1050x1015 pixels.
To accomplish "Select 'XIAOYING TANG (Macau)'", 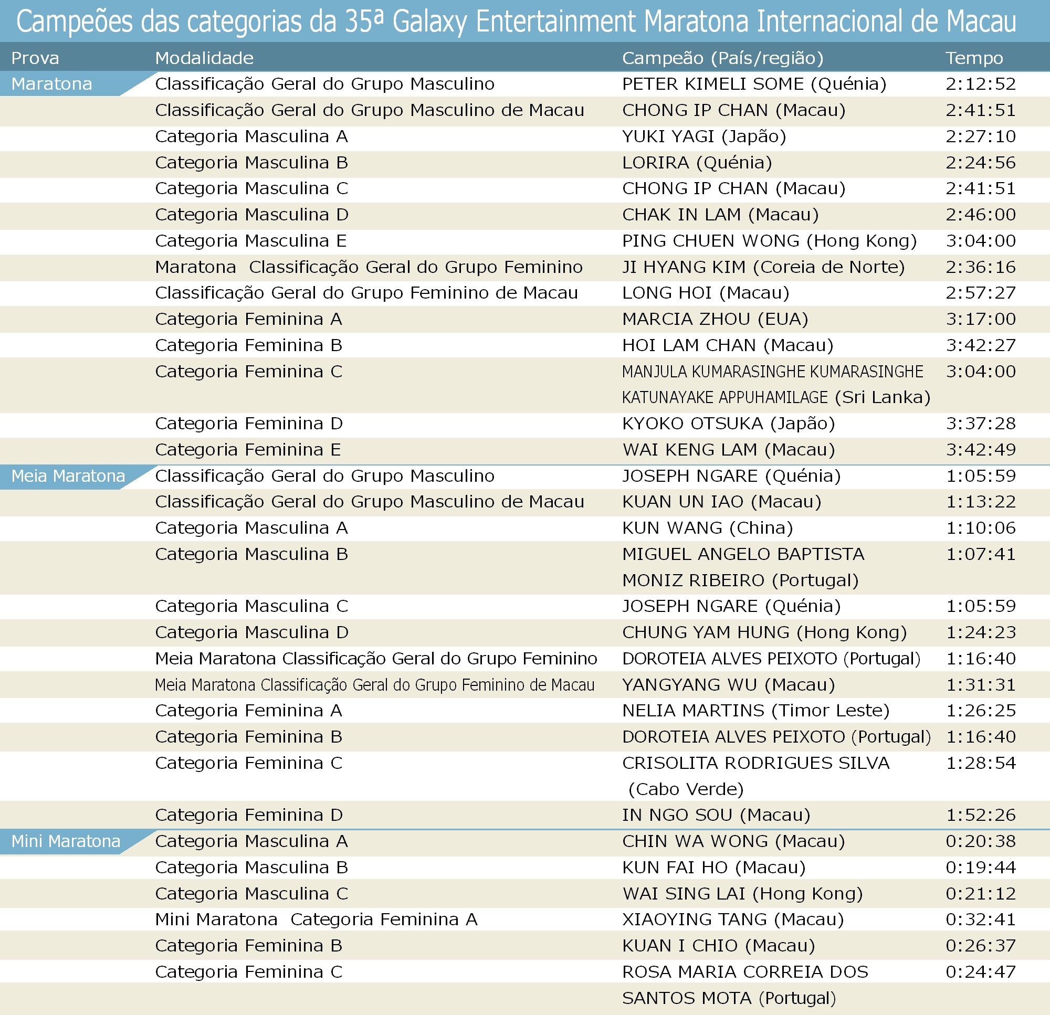I will tap(732, 919).
